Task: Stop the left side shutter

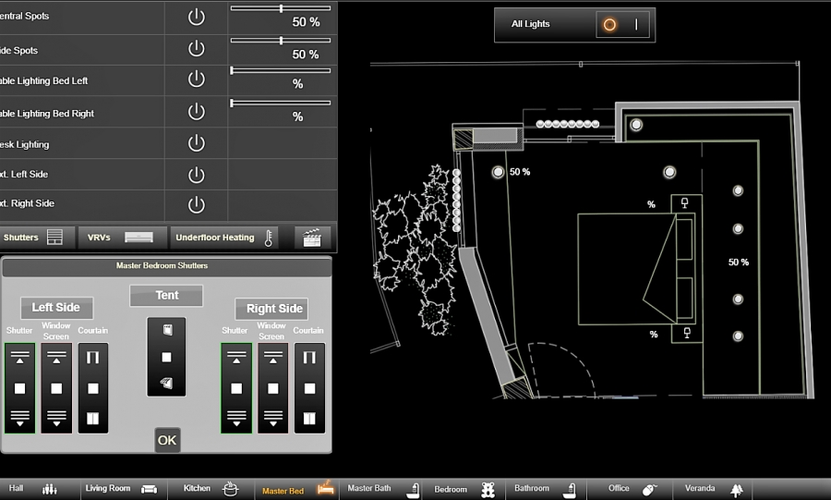Action: pos(19,389)
